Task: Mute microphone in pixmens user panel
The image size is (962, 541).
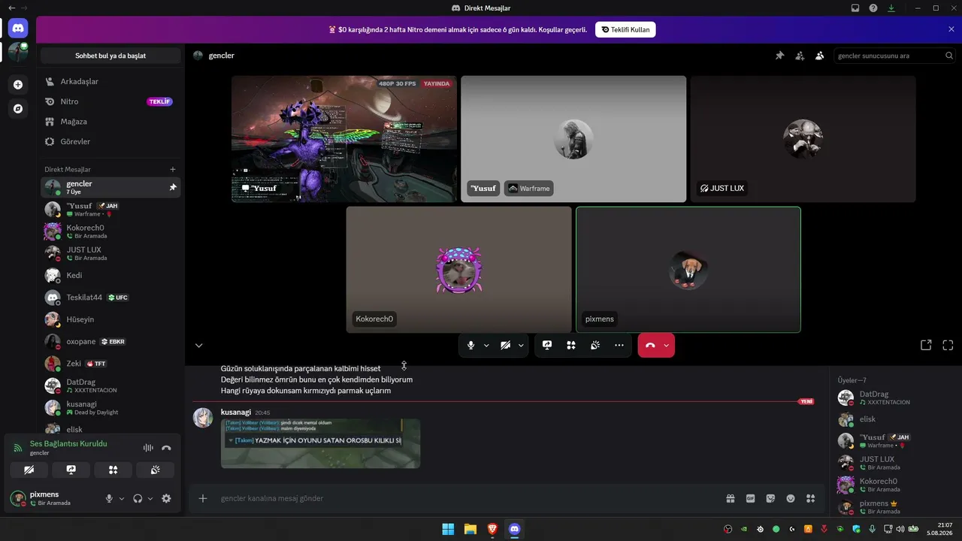Action: tap(109, 498)
